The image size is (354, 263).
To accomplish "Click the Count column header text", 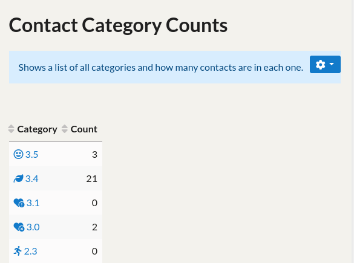I will click(84, 129).
